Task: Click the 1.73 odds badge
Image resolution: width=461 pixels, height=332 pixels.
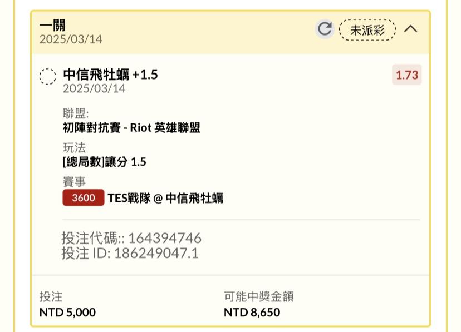Action: 407,75
